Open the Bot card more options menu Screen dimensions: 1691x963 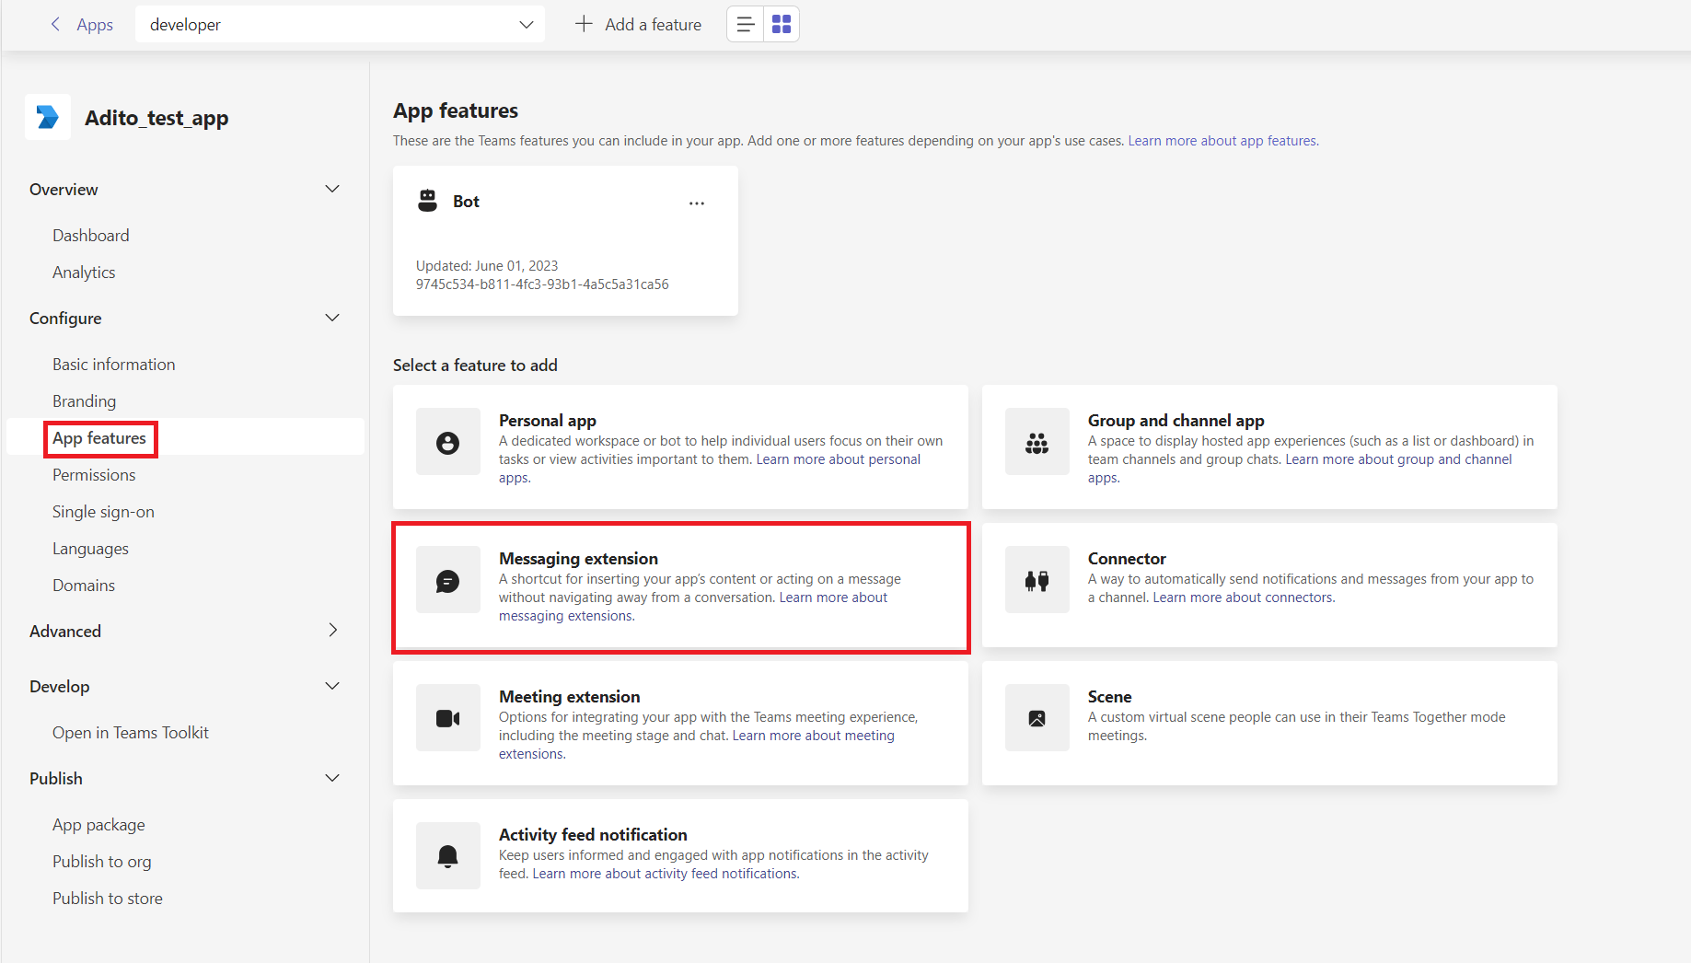(x=697, y=203)
